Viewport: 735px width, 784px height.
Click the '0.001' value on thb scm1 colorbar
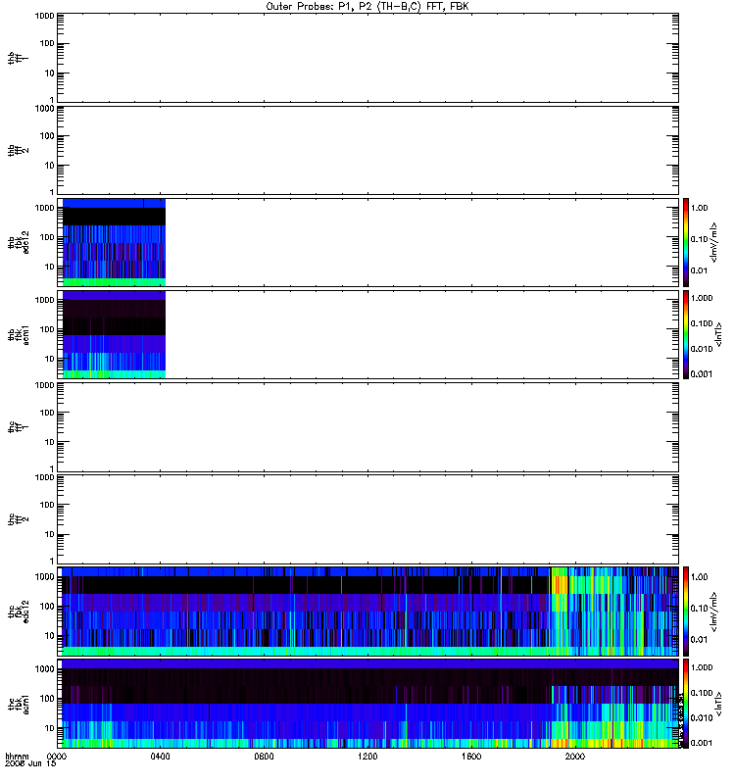(702, 374)
